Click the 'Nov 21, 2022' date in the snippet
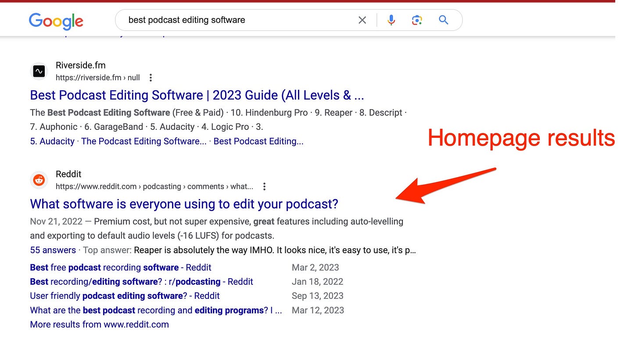 (57, 221)
